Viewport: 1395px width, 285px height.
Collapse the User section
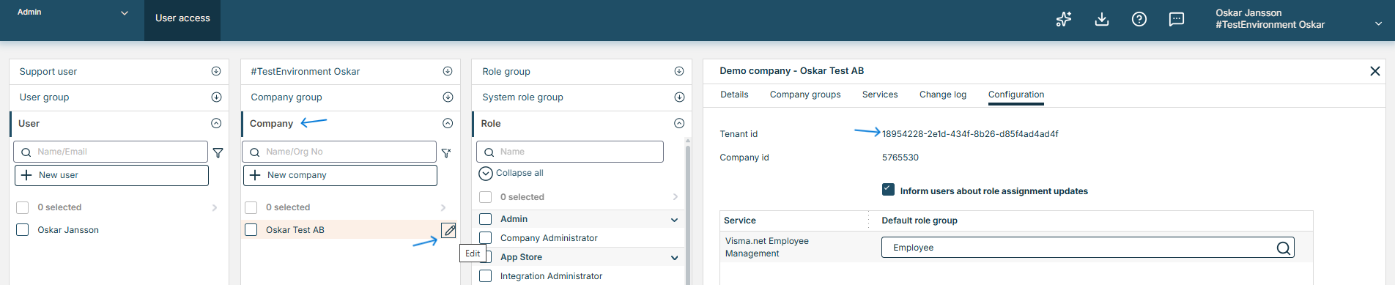216,123
